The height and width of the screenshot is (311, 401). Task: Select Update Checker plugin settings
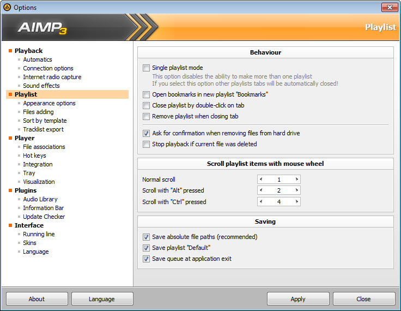(44, 217)
